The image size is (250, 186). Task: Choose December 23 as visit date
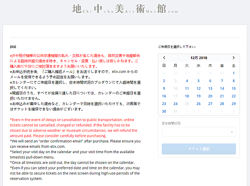coord(164,104)
